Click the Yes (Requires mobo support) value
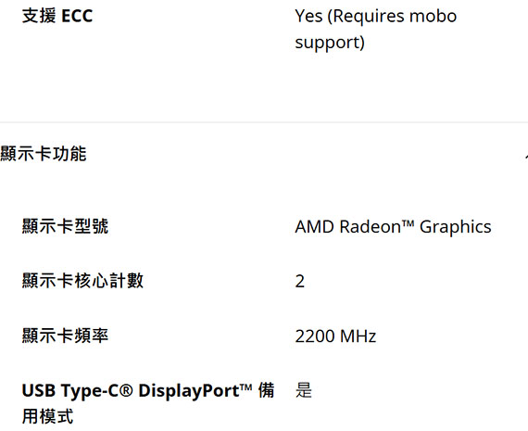528x431 pixels. [x=376, y=29]
